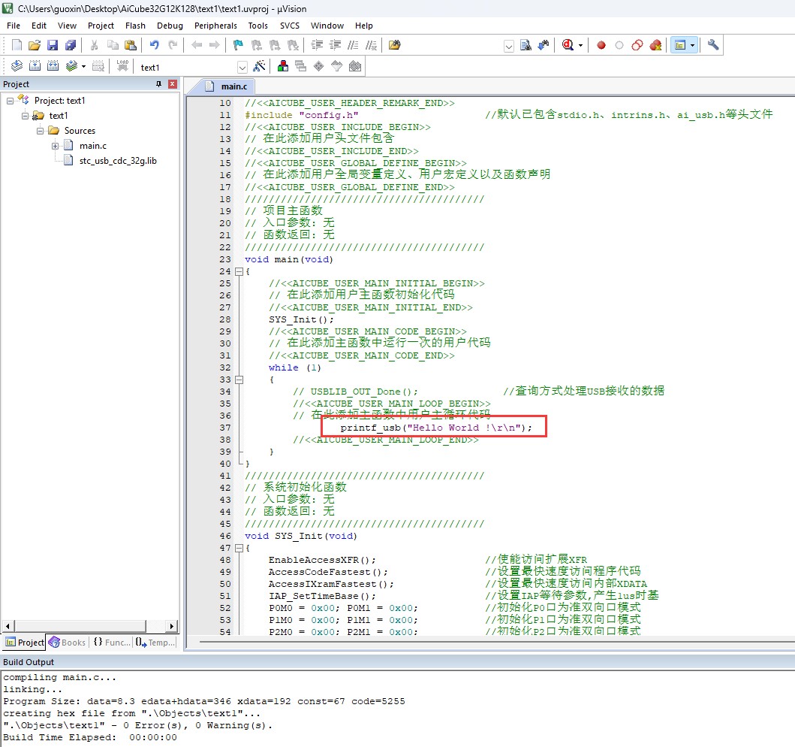Click the Download to flash LOAD icon
Image resolution: width=795 pixels, height=747 pixels.
coord(122,66)
